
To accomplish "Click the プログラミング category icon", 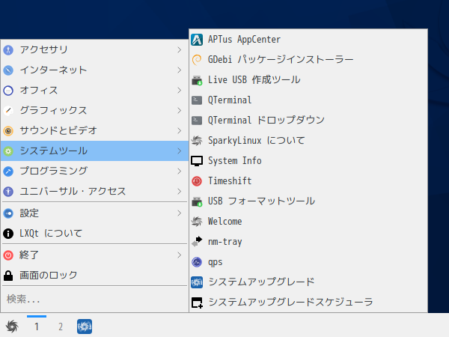I will click(8, 171).
